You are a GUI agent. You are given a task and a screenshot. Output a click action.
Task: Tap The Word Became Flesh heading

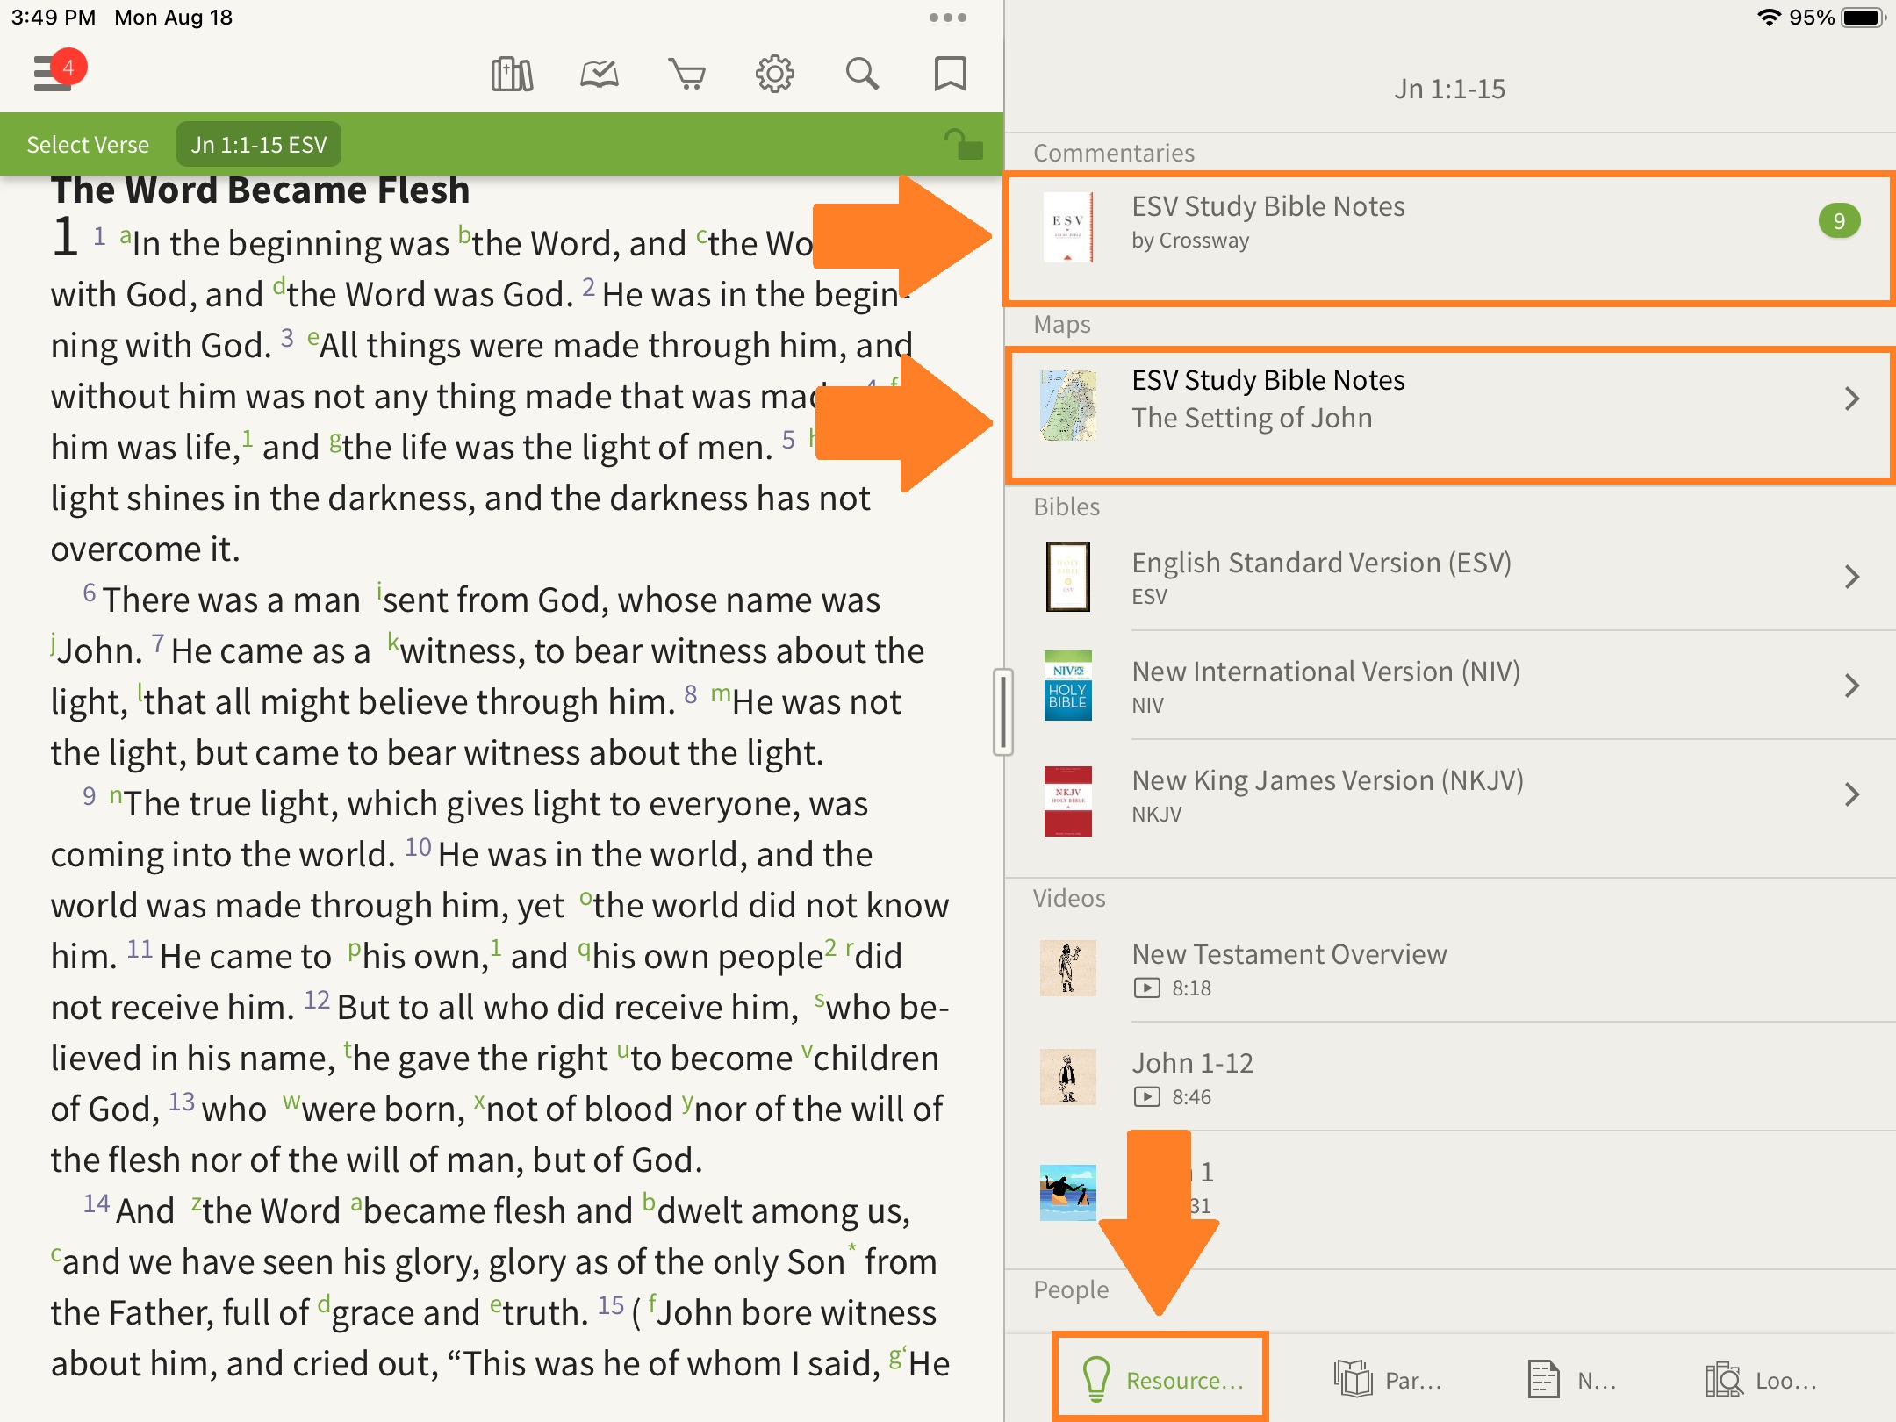point(261,190)
